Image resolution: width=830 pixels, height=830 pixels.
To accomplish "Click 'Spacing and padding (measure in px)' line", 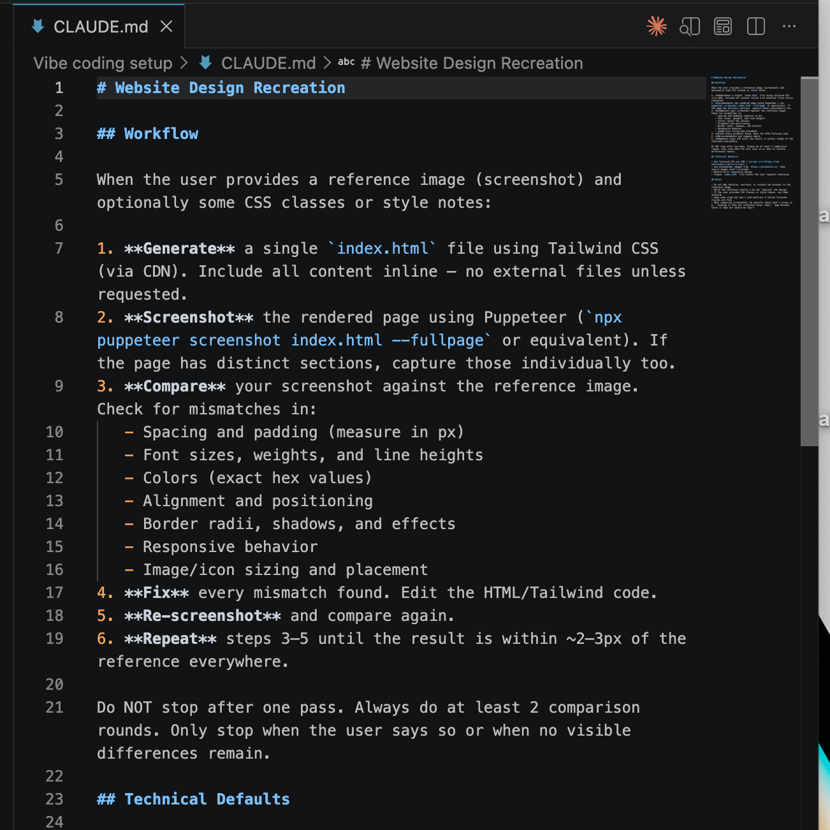I will (303, 432).
